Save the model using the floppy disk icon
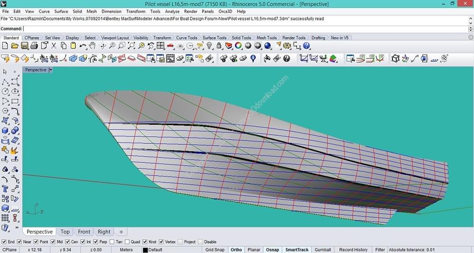This screenshot has width=474, height=253. 24,46
